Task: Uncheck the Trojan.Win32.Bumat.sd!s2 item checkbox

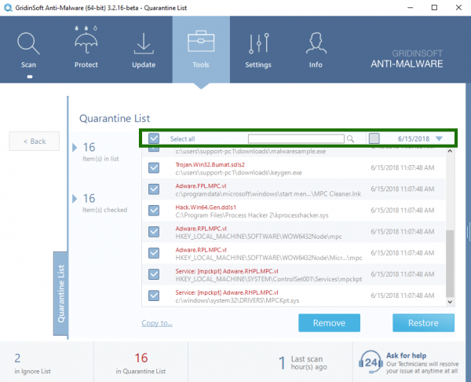Action: tap(154, 168)
